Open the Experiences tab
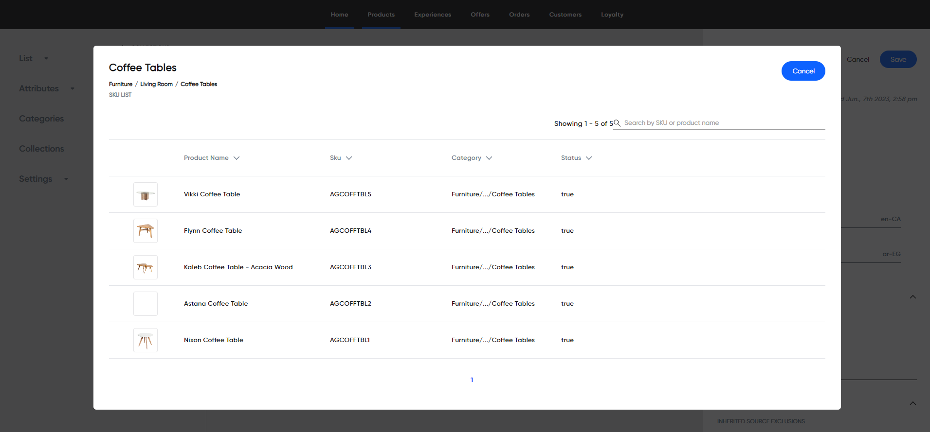This screenshot has width=930, height=432. [433, 15]
